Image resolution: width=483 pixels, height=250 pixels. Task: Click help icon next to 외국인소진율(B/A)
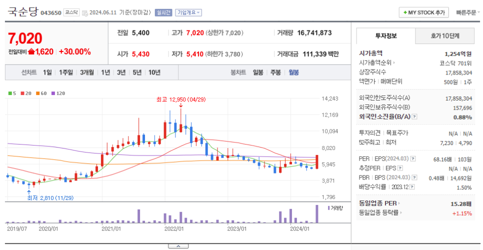[414, 116]
